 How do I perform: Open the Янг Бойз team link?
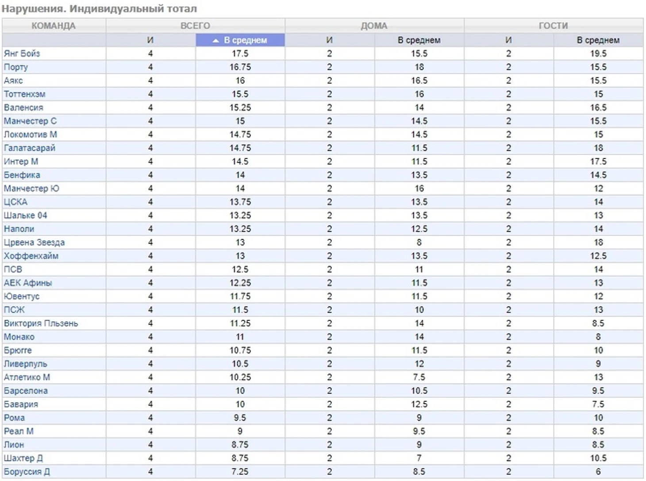22,54
